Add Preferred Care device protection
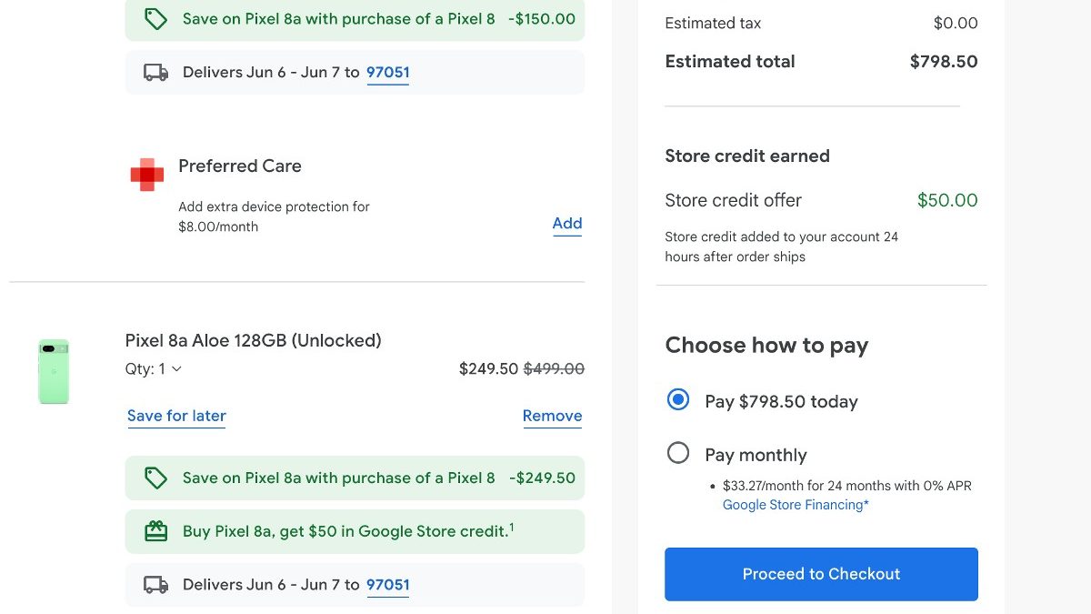Image resolution: width=1091 pixels, height=614 pixels. (x=566, y=224)
